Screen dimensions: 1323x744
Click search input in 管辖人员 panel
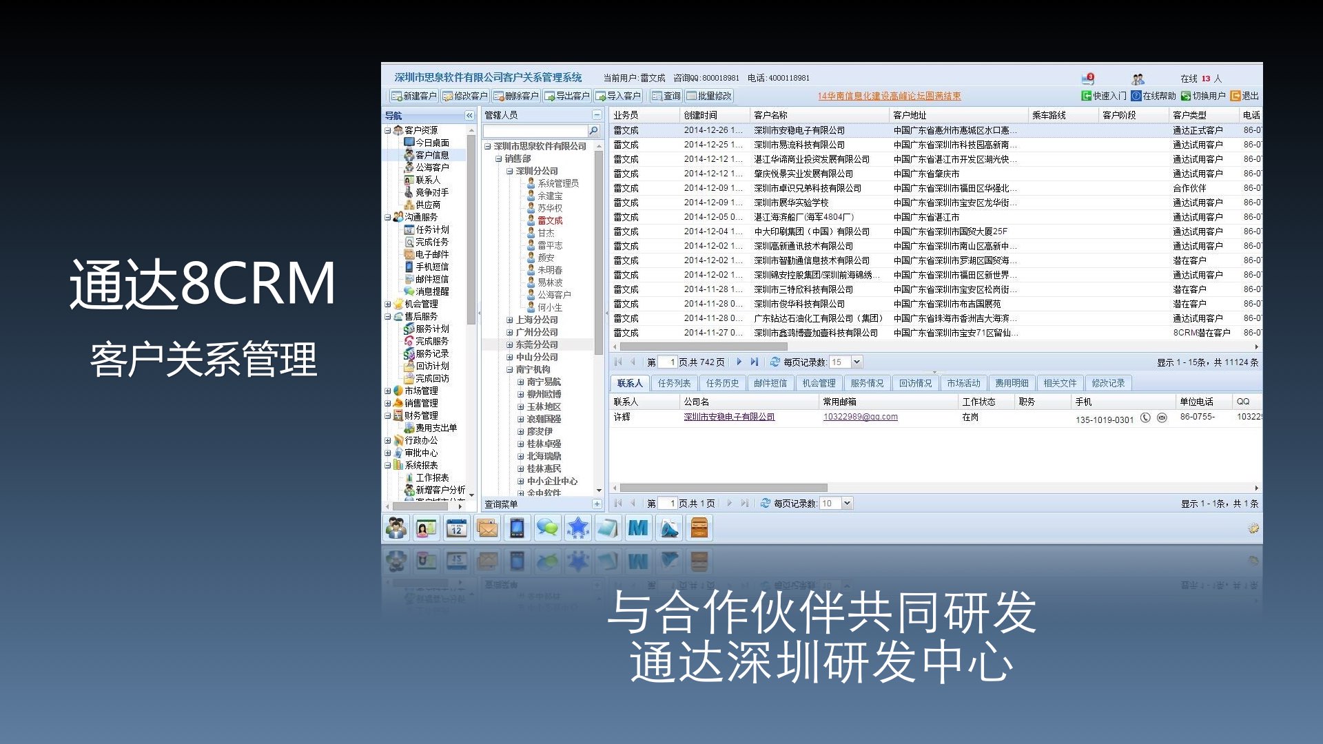pos(535,130)
